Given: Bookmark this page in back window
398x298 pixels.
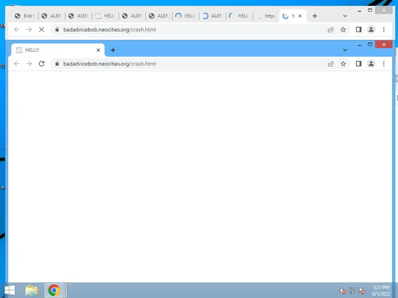Looking at the screenshot, I should click(x=343, y=29).
